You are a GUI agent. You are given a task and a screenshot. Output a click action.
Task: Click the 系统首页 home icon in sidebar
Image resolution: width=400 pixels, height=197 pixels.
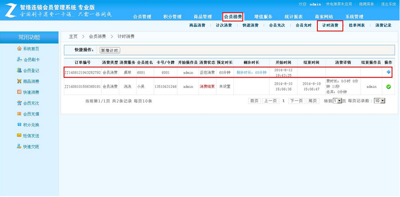pos(19,49)
